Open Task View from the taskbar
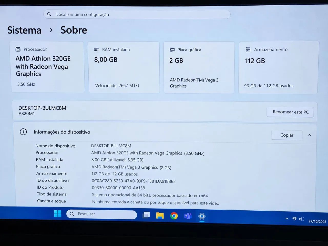This screenshot has width=328, height=246. [x=146, y=215]
